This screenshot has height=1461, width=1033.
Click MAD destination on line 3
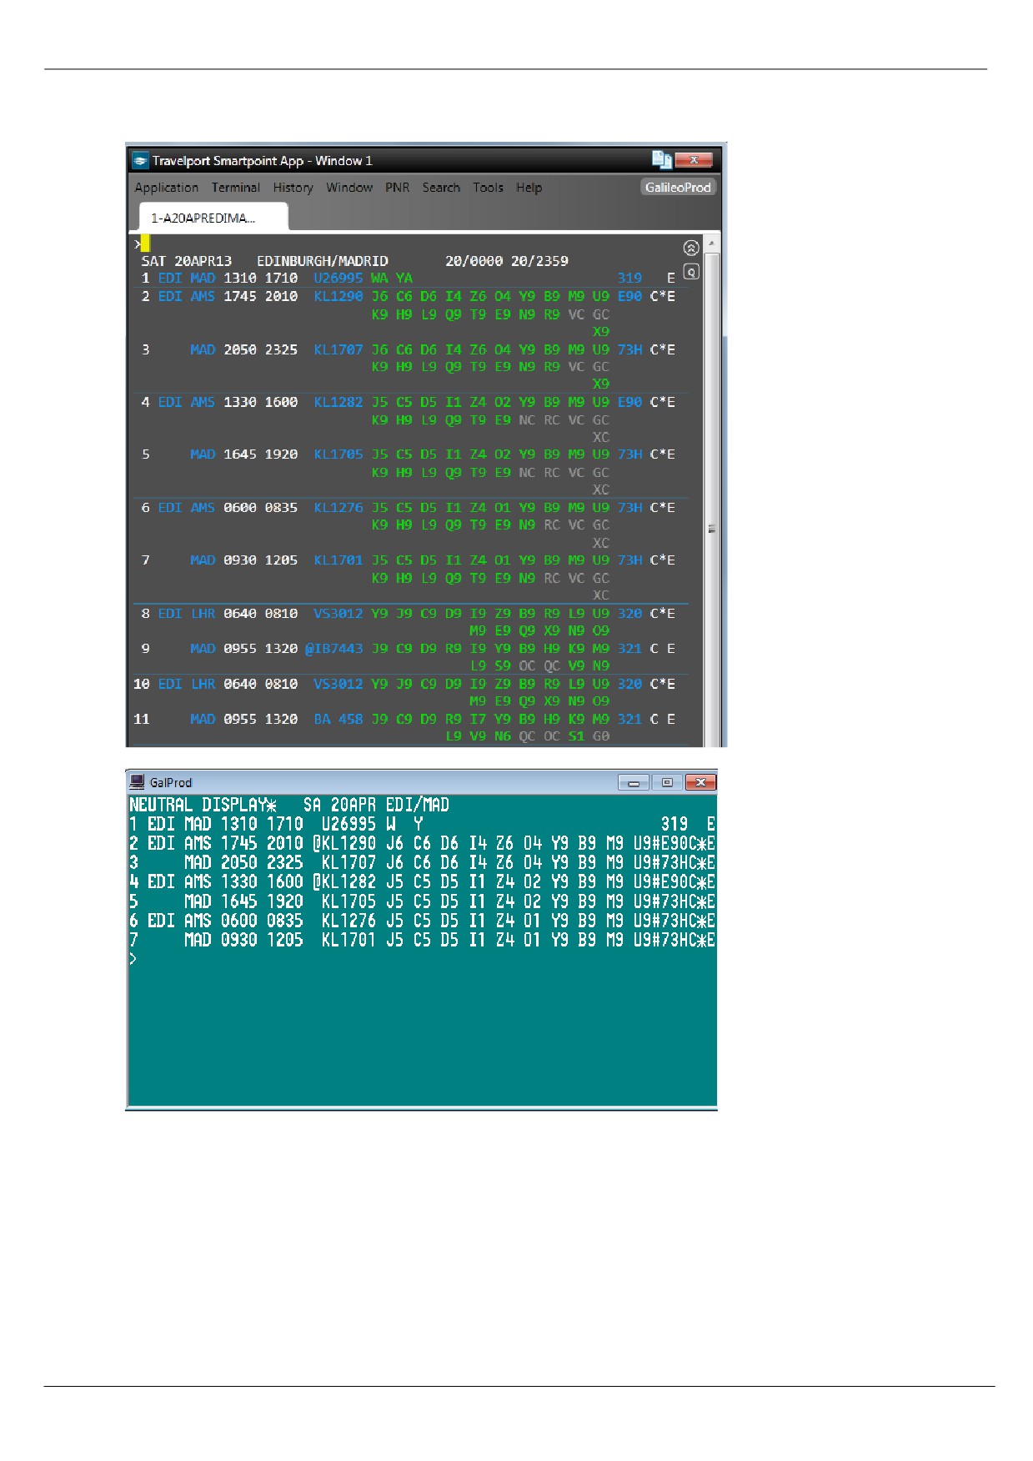coord(203,349)
